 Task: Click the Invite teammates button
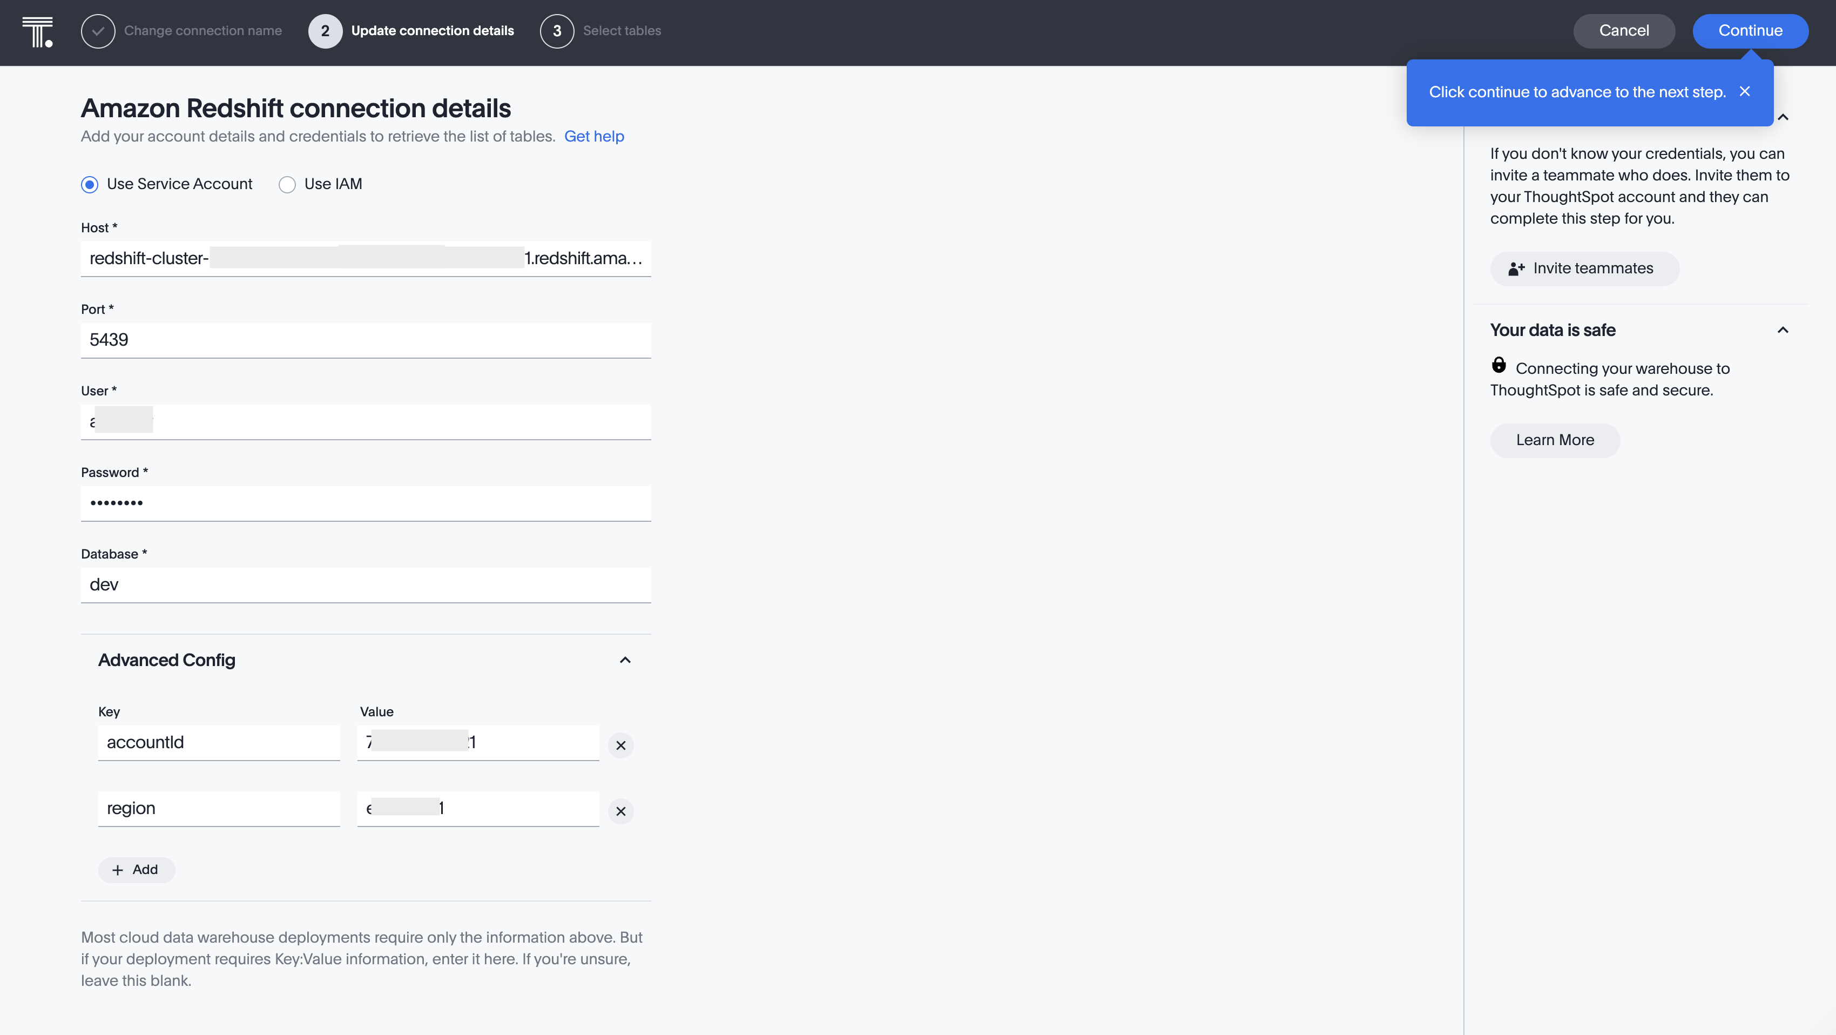(1584, 268)
